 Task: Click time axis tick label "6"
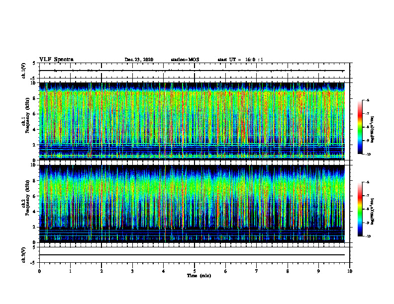tap(226, 271)
